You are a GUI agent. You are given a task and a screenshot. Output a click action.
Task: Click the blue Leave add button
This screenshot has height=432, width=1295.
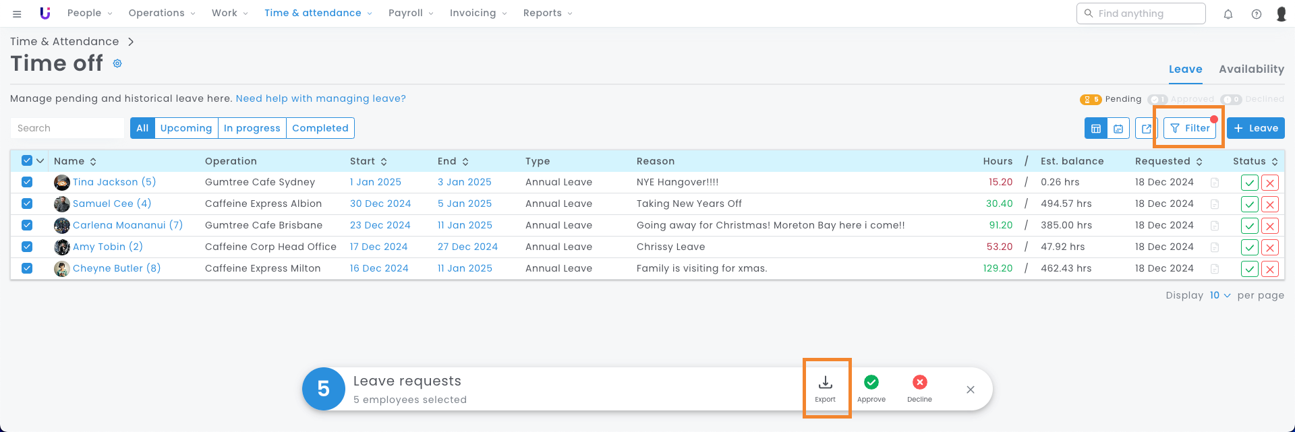pyautogui.click(x=1255, y=128)
